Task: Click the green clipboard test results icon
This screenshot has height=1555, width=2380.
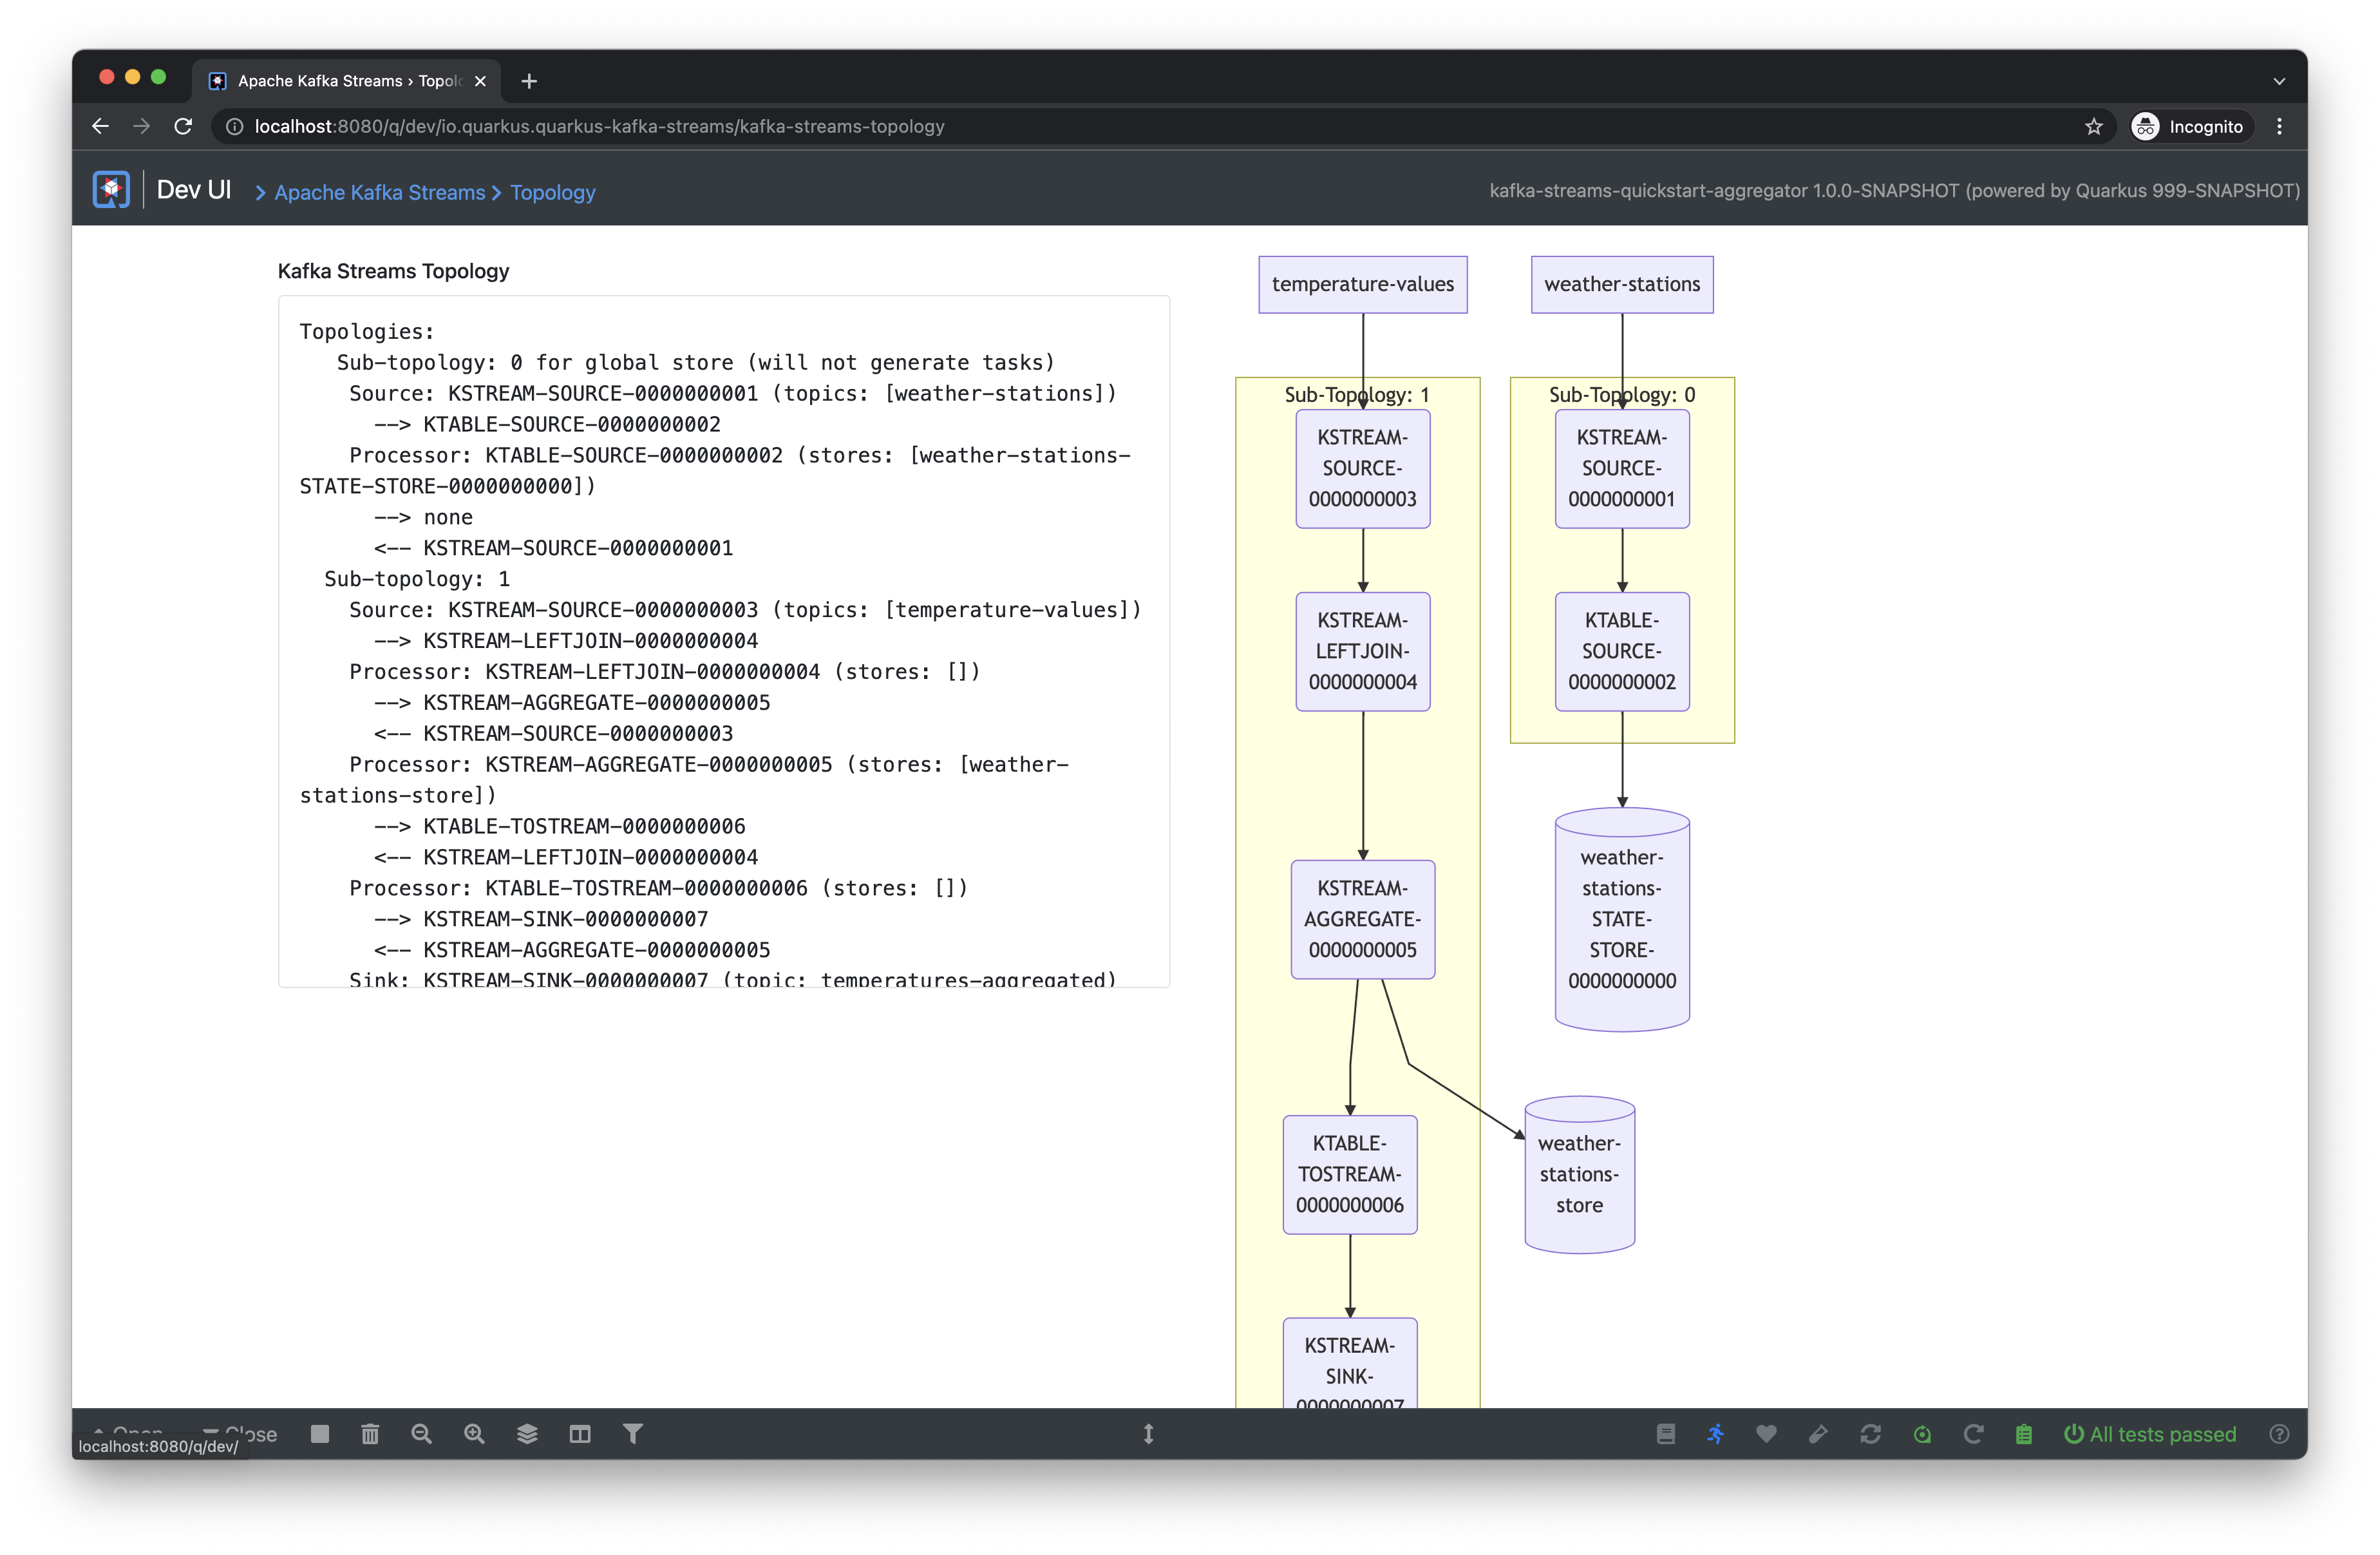Action: (x=2024, y=1434)
